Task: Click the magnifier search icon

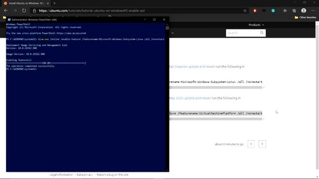Action: pyautogui.click(x=262, y=33)
